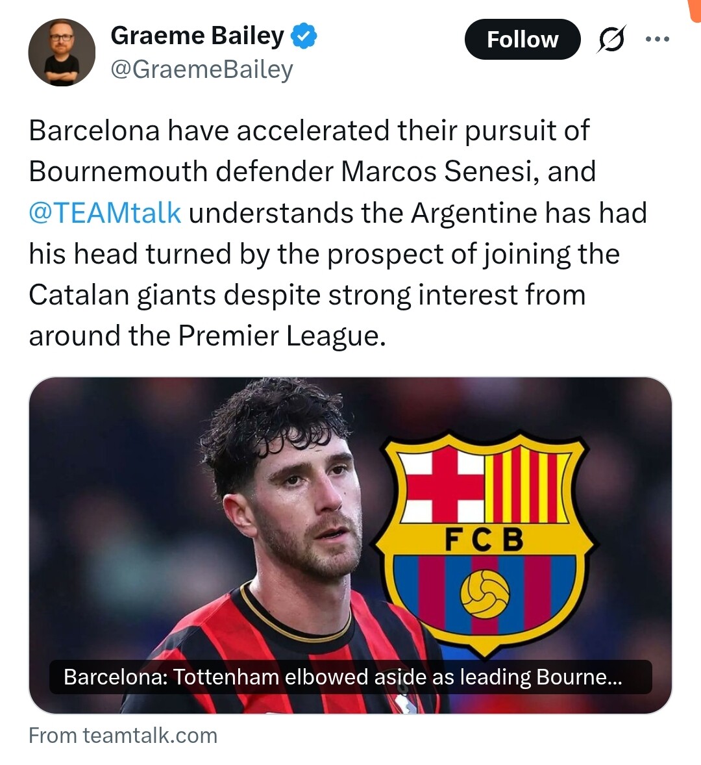This screenshot has width=701, height=765.
Task: Click the word 'Bournemouth' in the tweet body
Action: pos(117,171)
